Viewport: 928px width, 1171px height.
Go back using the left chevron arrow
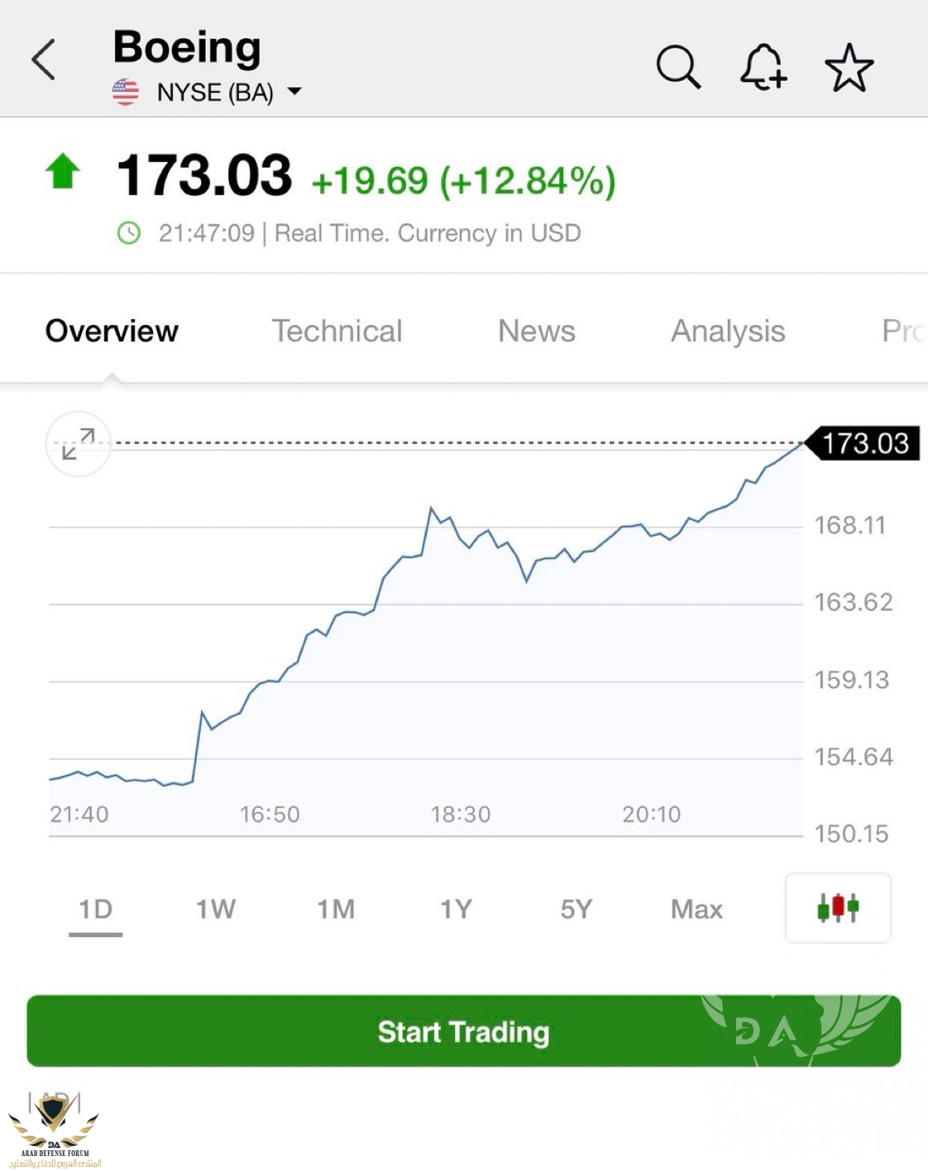[43, 60]
